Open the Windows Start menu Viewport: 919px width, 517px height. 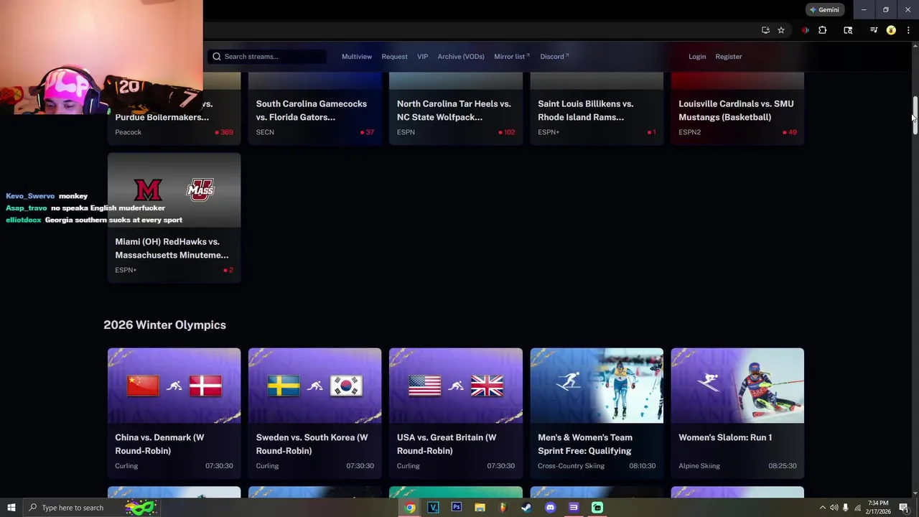(11, 508)
